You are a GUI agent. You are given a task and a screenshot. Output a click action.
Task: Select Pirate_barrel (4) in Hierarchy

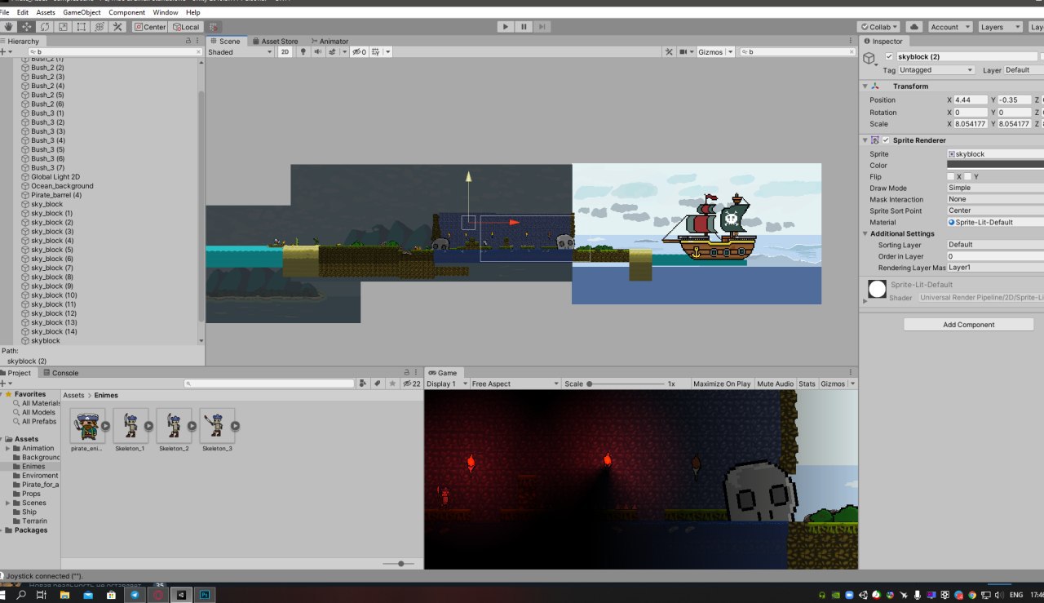56,195
